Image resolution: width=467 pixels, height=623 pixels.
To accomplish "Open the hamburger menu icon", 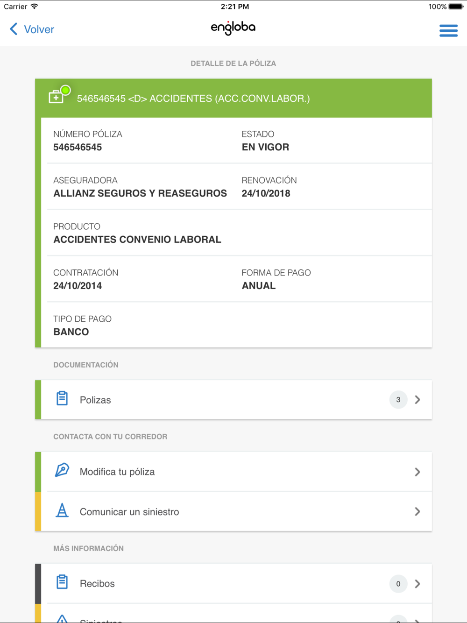I will (x=448, y=31).
